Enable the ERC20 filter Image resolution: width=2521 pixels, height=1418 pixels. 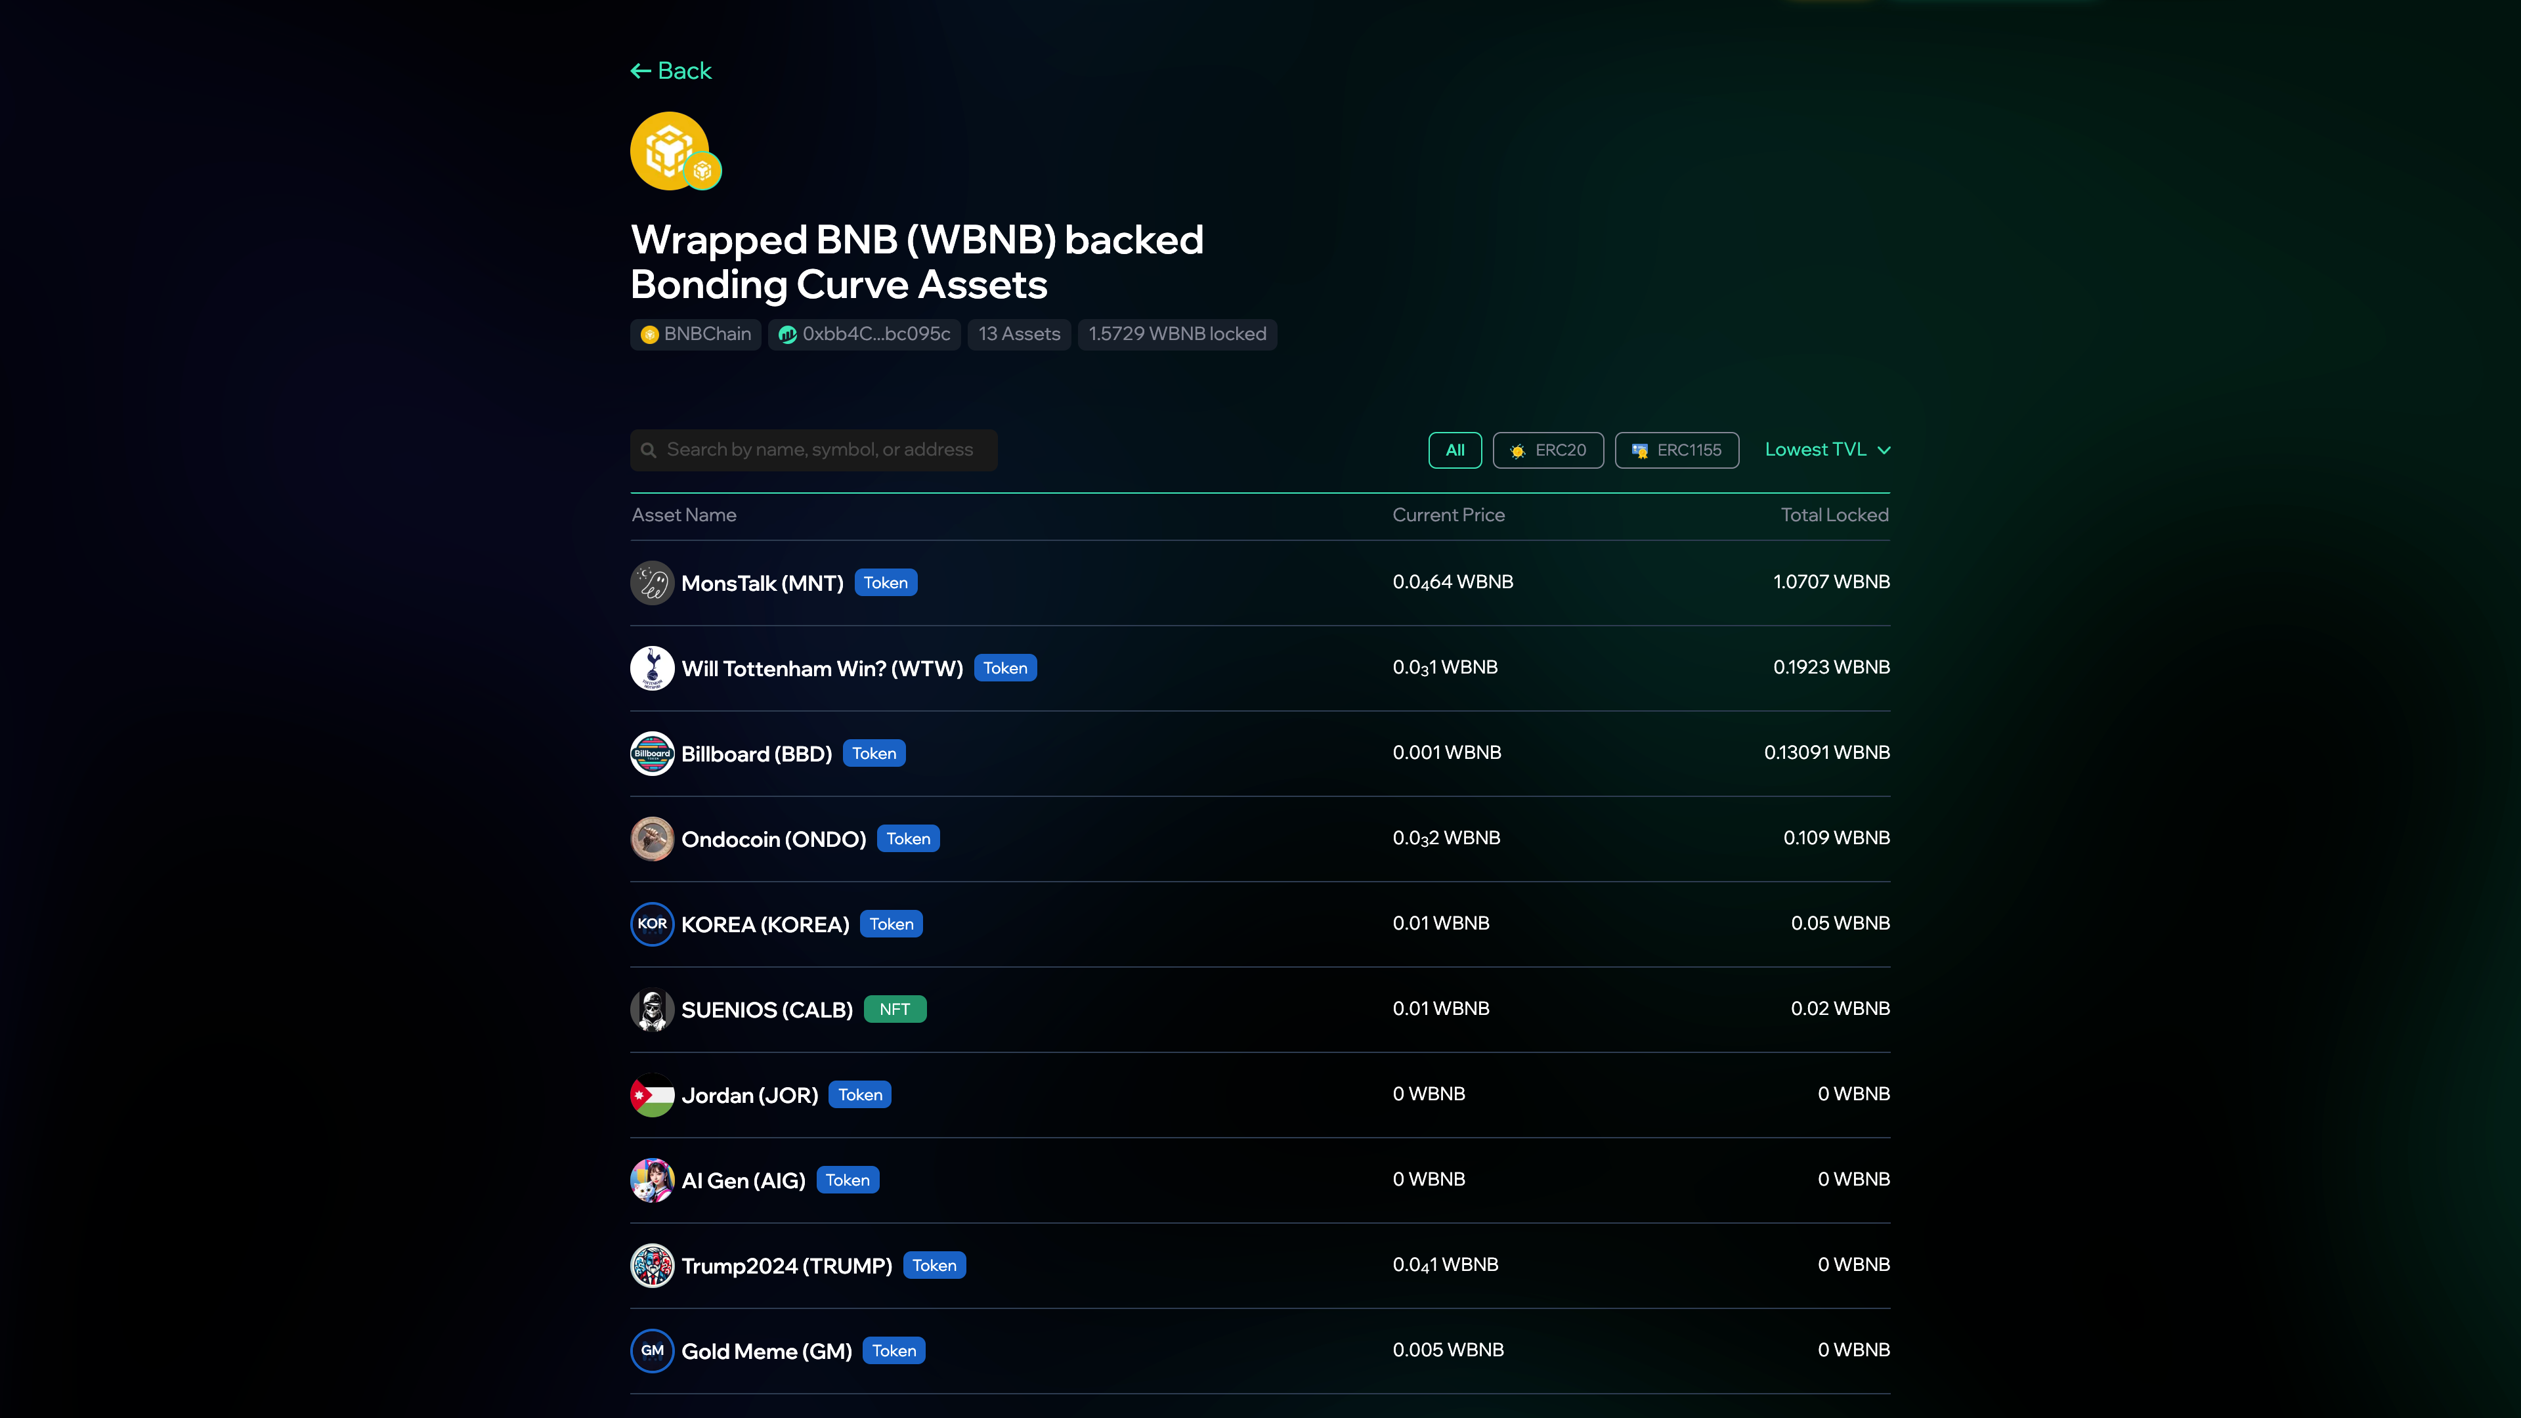pos(1548,450)
